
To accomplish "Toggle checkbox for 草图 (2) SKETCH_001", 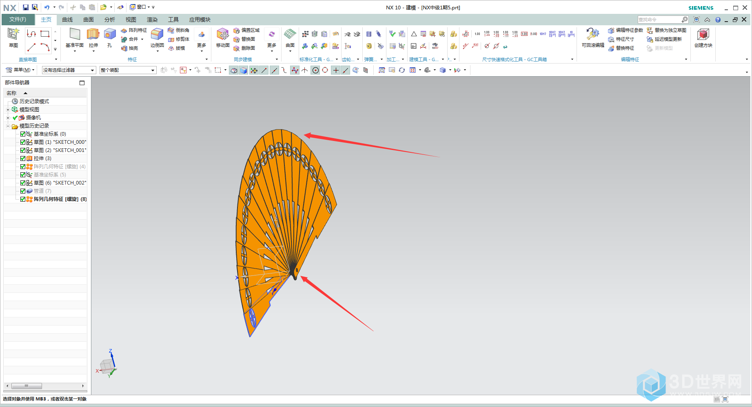I will click(23, 150).
